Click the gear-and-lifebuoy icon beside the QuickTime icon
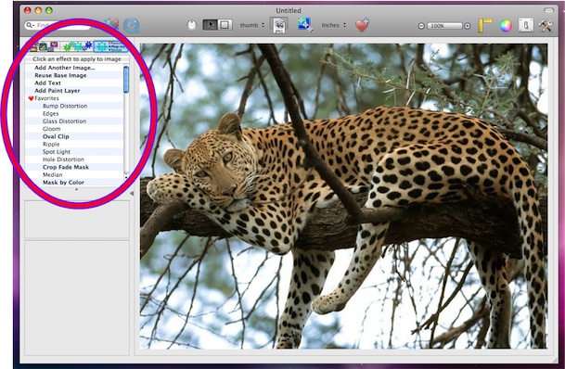This screenshot has width=565, height=369. (x=112, y=23)
